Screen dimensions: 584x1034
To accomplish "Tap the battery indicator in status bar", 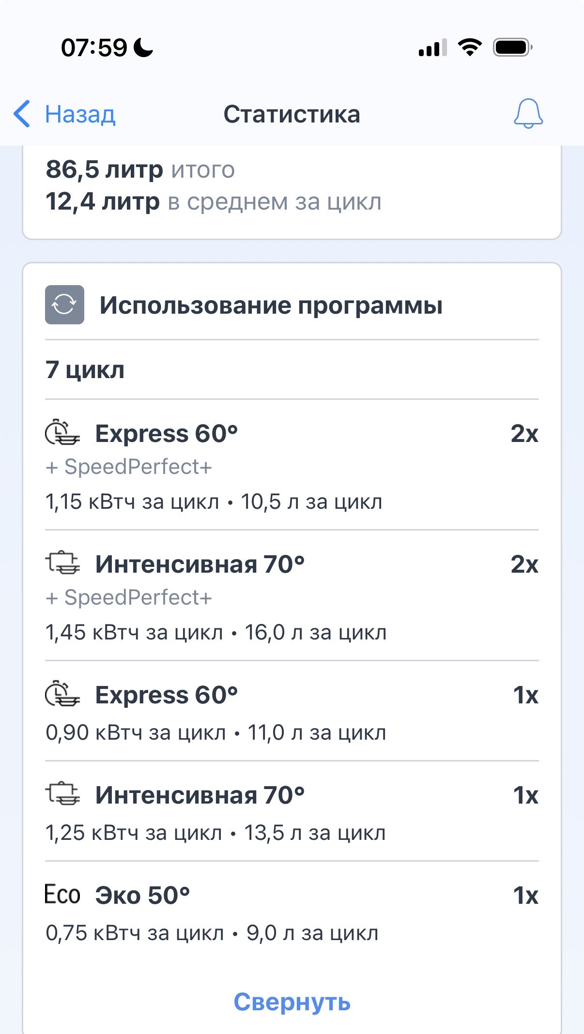I will coord(512,47).
